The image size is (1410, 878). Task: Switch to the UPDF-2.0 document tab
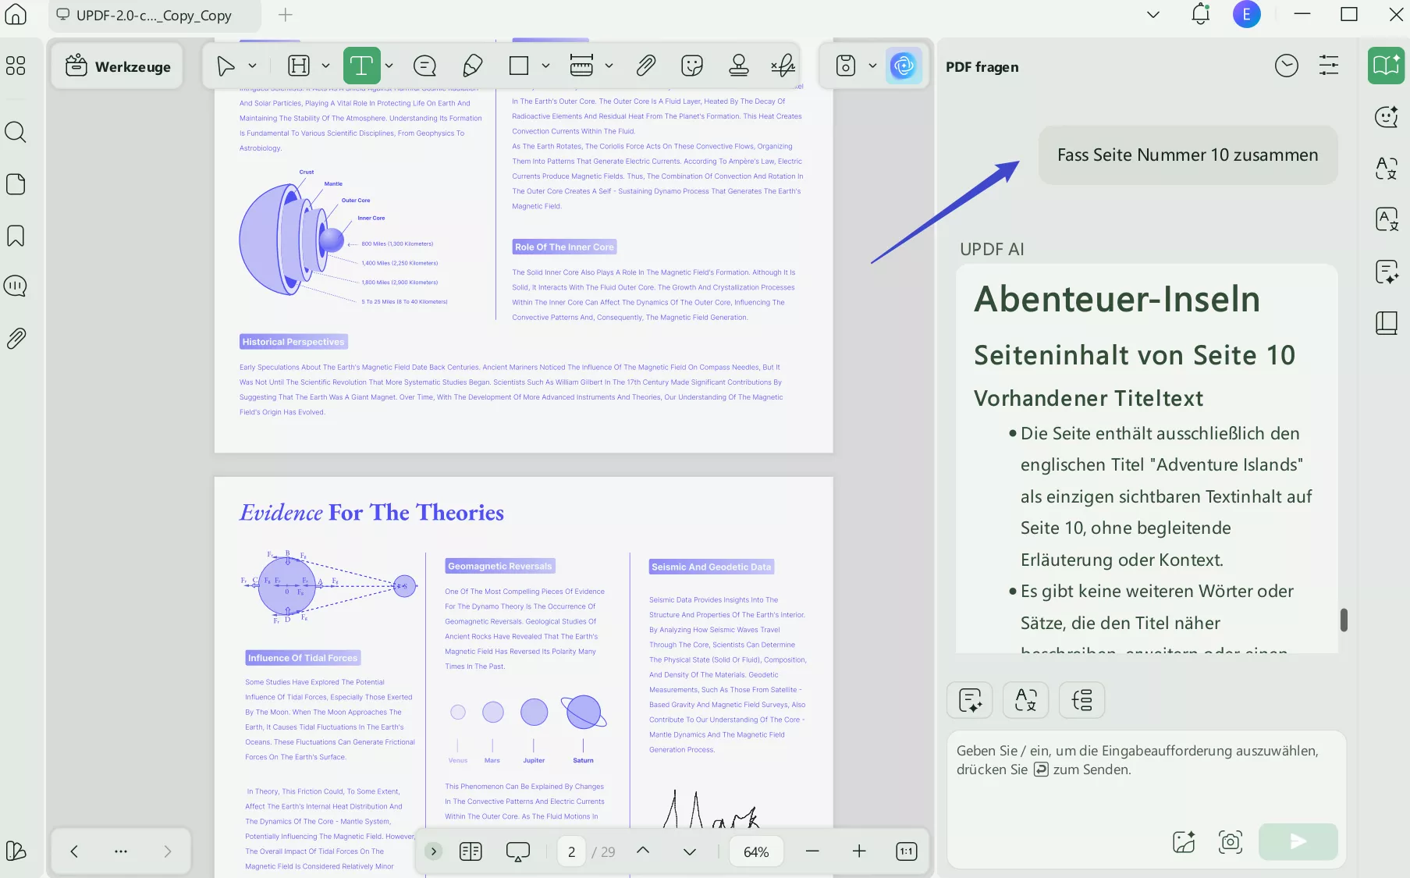tap(153, 15)
